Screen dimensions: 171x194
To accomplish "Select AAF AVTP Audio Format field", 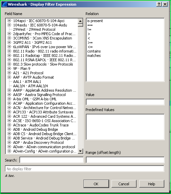I will 33,77.
